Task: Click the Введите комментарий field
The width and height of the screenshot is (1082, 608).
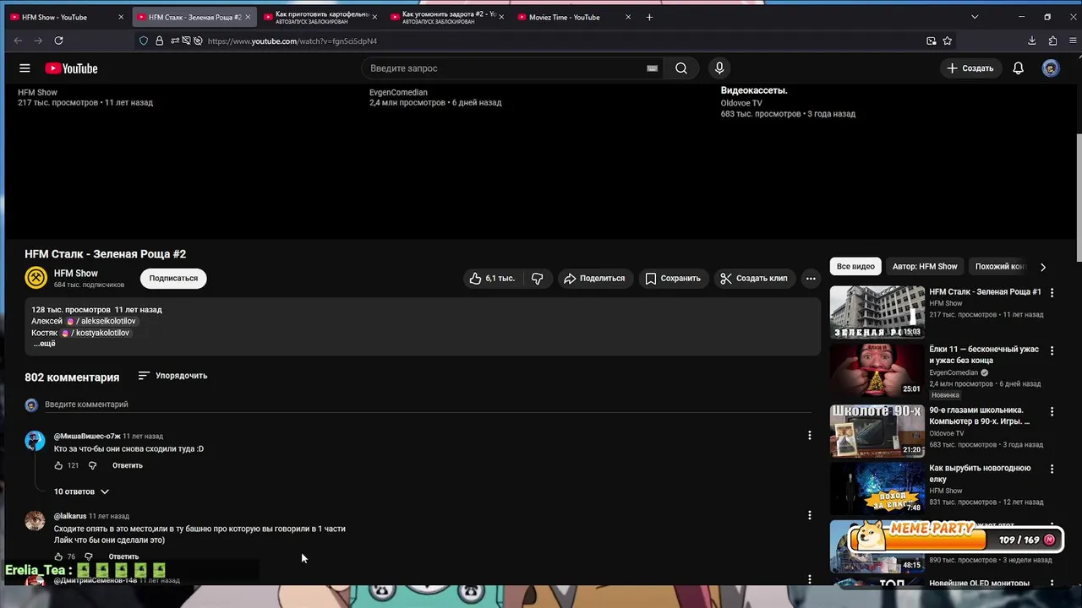Action: [x=428, y=404]
